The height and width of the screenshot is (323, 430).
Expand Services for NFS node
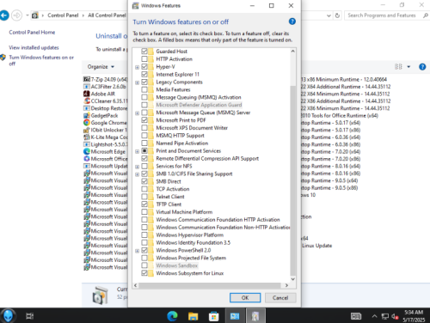click(x=137, y=167)
